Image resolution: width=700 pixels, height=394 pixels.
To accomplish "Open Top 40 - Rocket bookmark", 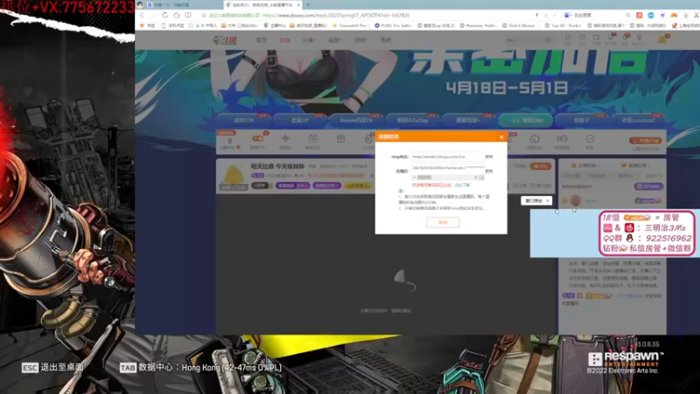I will coord(563,25).
